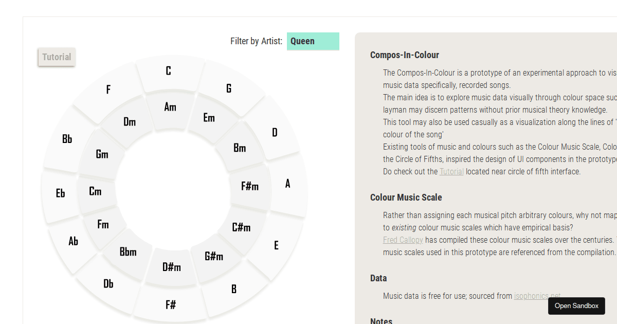This screenshot has width=617, height=324.
Task: Select the D major wedge
Action: point(275,132)
